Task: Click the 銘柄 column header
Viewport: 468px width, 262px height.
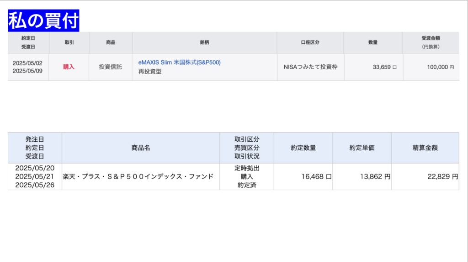Action: (204, 42)
